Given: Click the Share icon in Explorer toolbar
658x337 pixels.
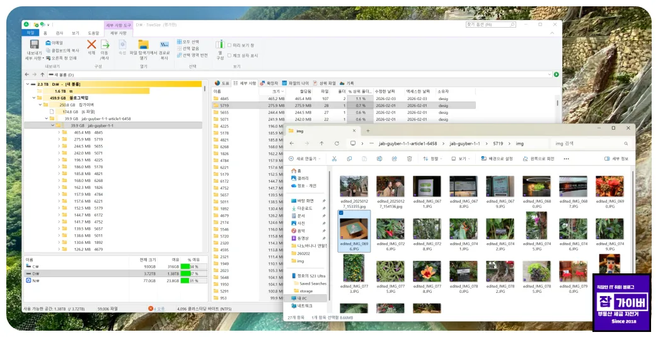Looking at the screenshot, I should pos(395,159).
